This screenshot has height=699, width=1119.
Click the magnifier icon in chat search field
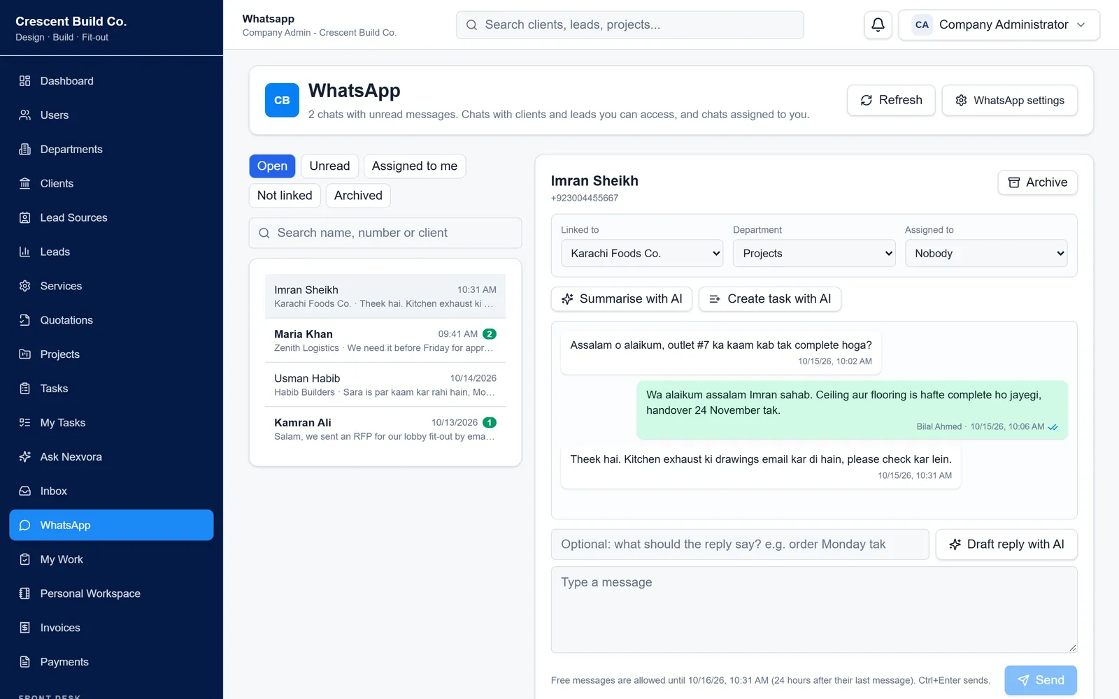[264, 233]
